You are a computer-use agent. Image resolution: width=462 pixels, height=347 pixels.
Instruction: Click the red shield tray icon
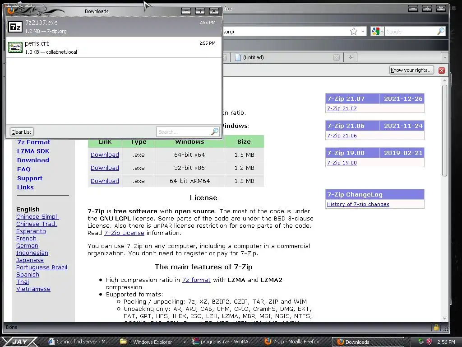click(x=430, y=342)
